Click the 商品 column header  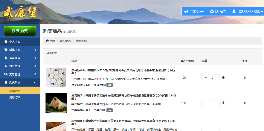[x=74, y=61]
